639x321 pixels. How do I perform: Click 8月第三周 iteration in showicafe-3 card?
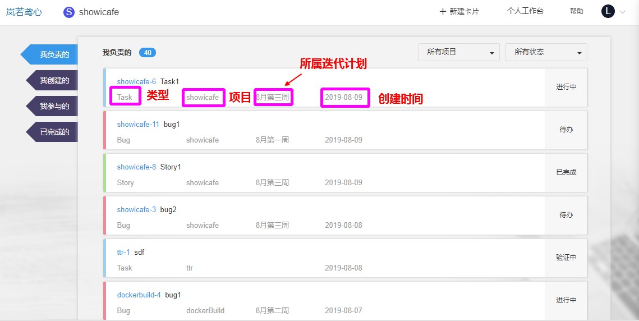[272, 225]
